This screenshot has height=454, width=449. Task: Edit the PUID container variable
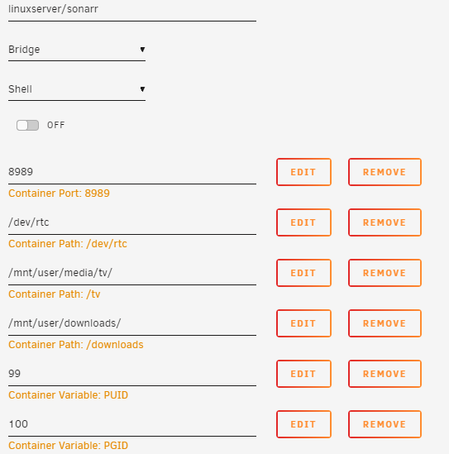tap(303, 374)
